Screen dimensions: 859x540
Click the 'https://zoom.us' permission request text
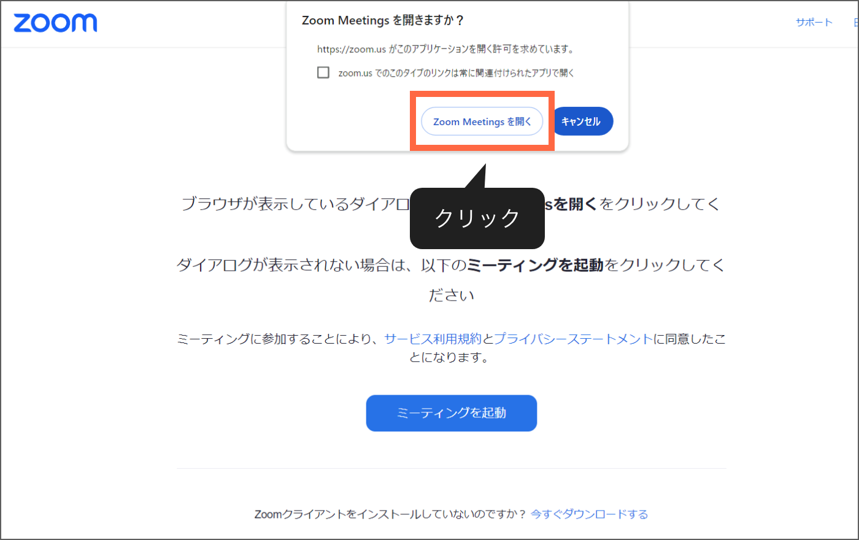[x=445, y=49]
